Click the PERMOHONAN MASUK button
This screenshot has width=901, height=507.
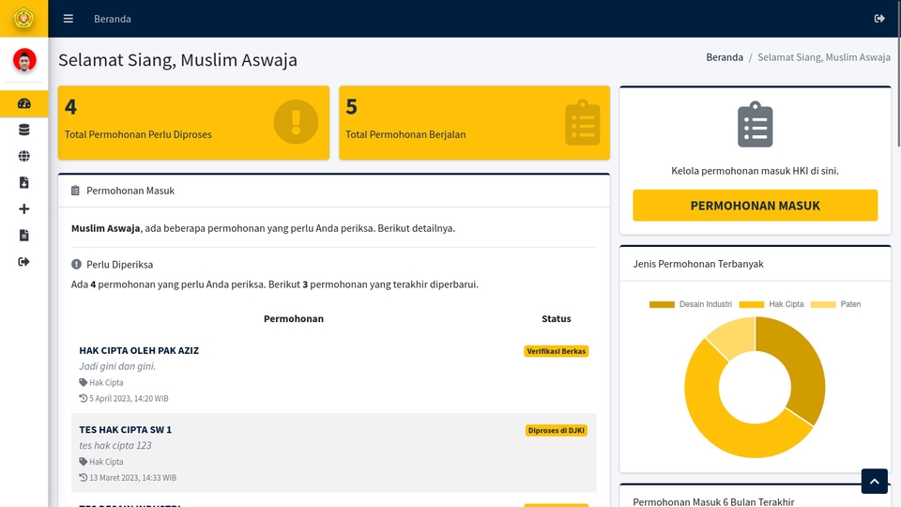tap(755, 206)
